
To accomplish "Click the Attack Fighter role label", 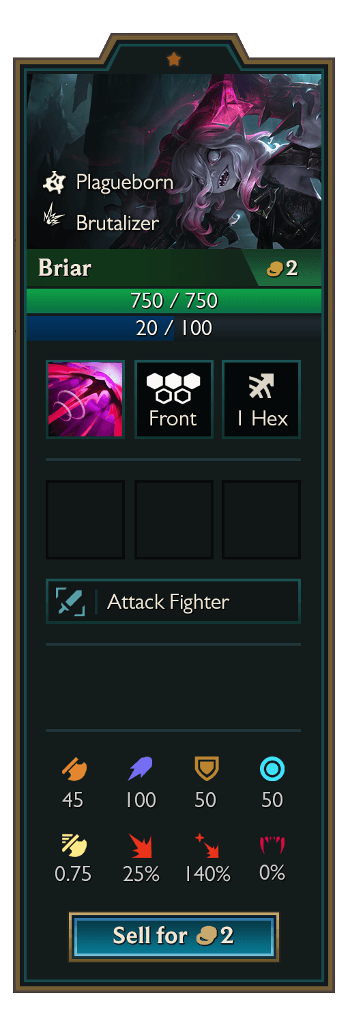I will 169,602.
